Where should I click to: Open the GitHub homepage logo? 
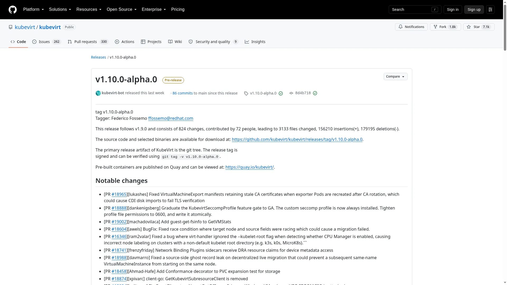coord(13,9)
